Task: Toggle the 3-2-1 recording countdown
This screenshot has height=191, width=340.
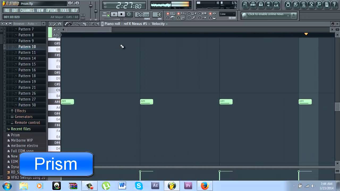Action: click(x=181, y=14)
